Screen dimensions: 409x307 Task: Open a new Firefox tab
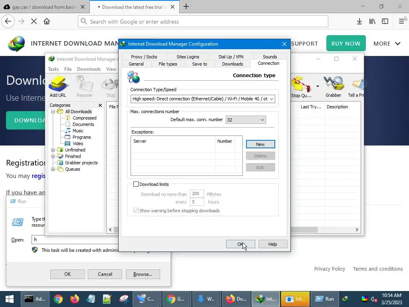pyautogui.click(x=186, y=7)
